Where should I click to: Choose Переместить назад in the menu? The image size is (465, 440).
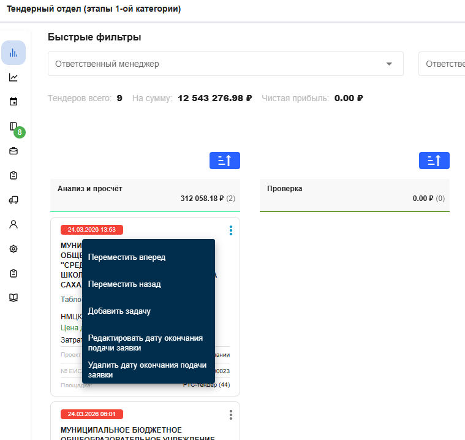pos(148,284)
